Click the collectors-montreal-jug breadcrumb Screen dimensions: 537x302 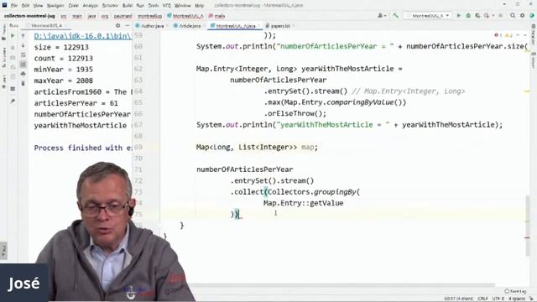29,16
